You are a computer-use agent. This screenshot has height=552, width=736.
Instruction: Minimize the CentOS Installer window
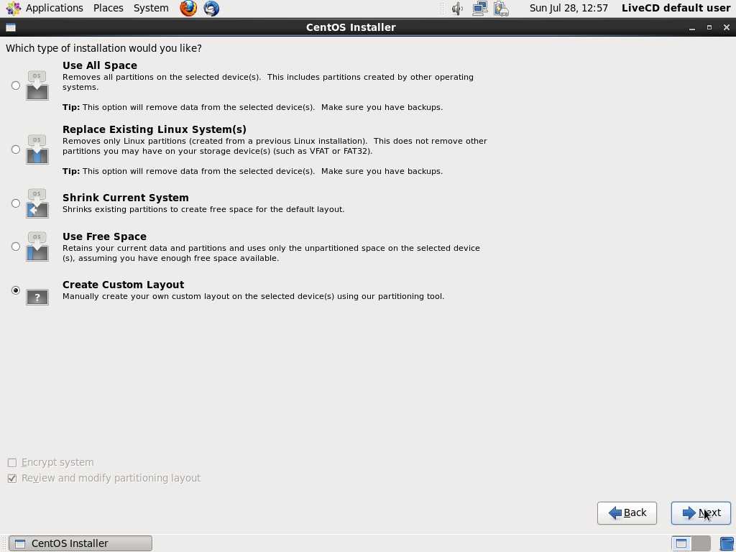pyautogui.click(x=692, y=28)
